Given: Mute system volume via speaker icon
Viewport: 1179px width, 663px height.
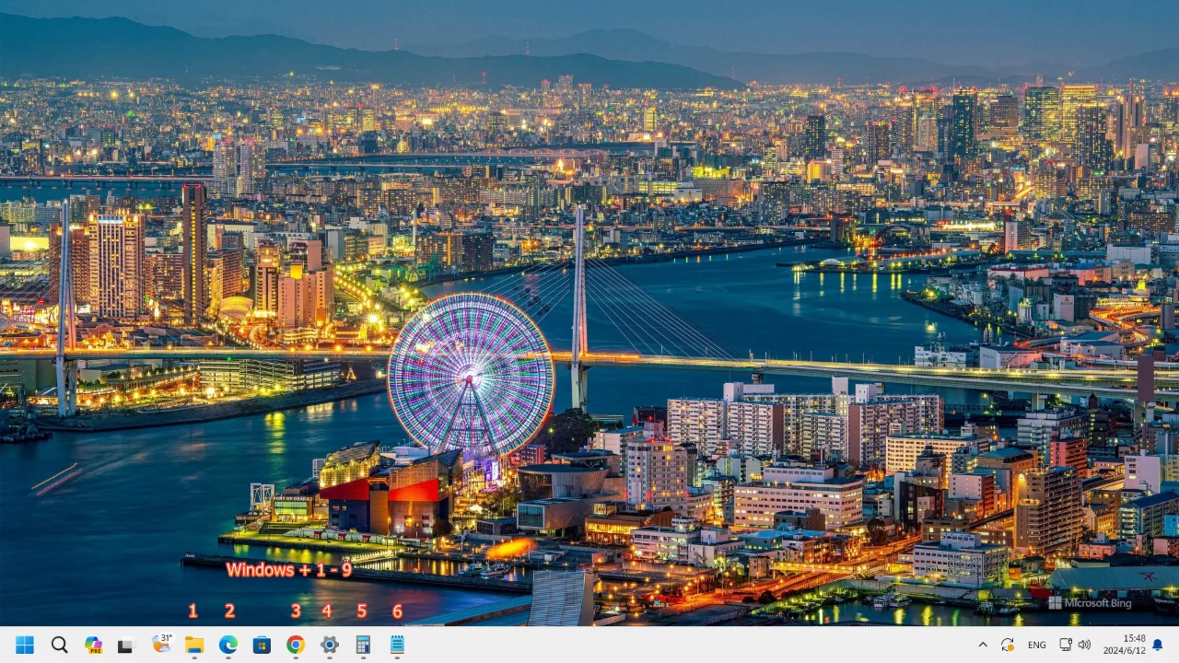Looking at the screenshot, I should tap(1083, 645).
